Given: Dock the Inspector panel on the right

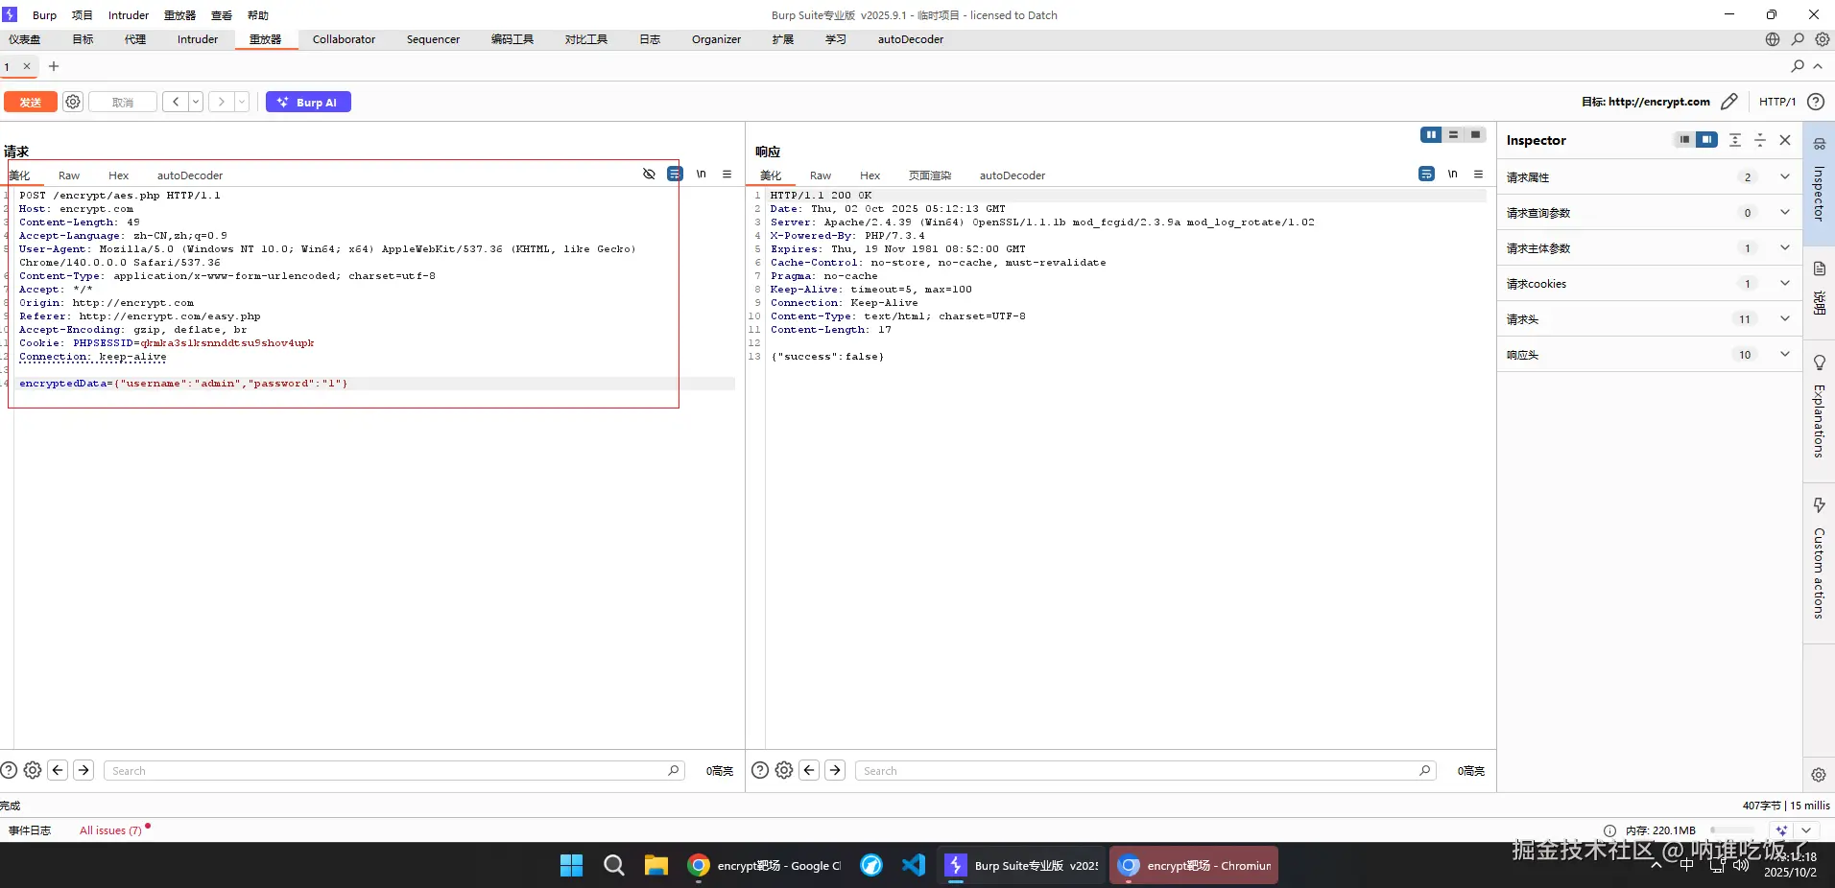Looking at the screenshot, I should (x=1706, y=140).
